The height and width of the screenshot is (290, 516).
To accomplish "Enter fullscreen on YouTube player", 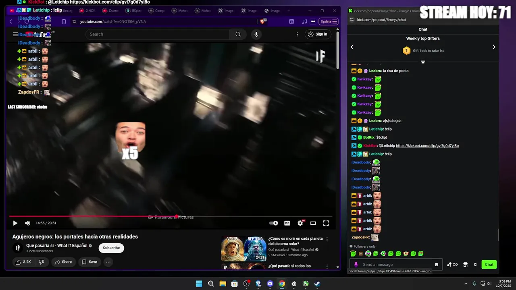I will [x=326, y=223].
